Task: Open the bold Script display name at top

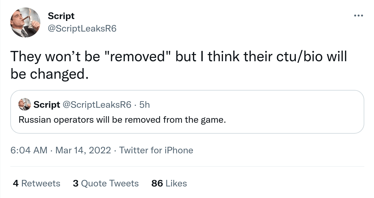Action: [61, 16]
